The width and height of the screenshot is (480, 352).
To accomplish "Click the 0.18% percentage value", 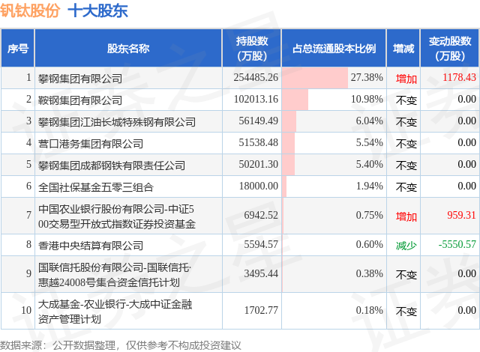I will coord(369,310).
